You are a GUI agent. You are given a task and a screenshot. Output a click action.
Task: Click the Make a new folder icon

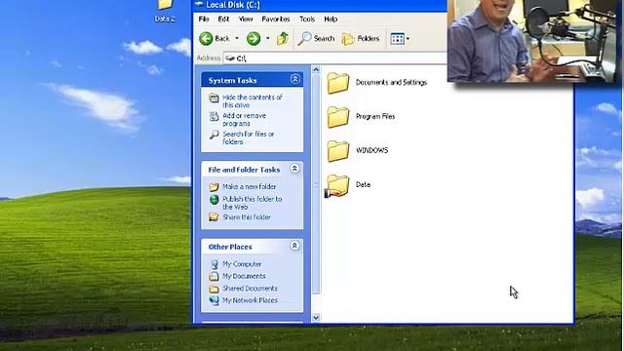tap(214, 186)
